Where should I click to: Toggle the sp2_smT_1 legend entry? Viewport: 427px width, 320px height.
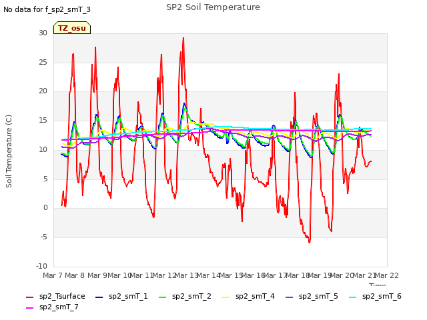(121, 296)
